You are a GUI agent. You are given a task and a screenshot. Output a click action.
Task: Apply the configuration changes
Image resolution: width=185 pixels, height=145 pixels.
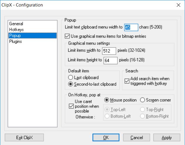point(166,138)
